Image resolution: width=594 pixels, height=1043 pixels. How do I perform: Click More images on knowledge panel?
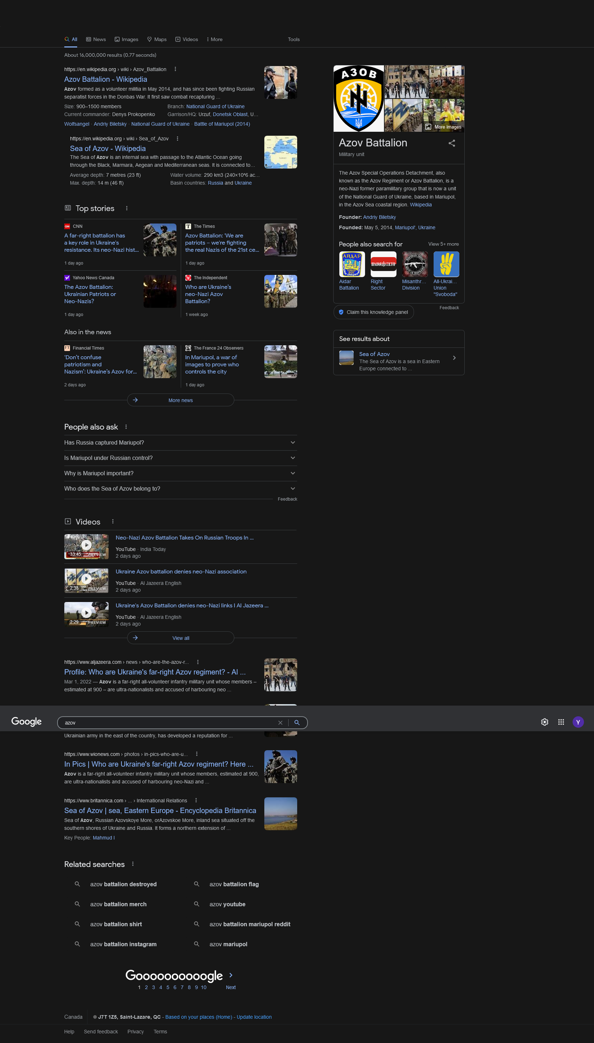pyautogui.click(x=444, y=127)
